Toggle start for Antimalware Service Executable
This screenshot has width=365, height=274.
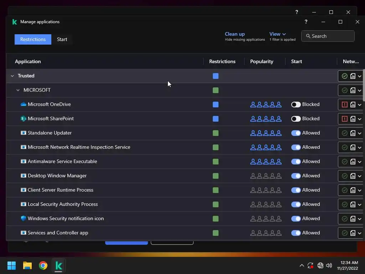[x=296, y=162]
